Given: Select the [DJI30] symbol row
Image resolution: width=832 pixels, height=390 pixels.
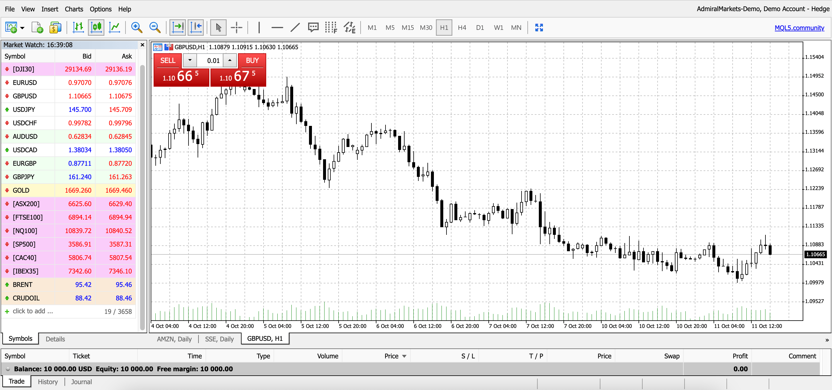Looking at the screenshot, I should (x=68, y=69).
